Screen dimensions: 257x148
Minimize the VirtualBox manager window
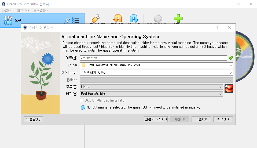pyautogui.click(x=226, y=4)
